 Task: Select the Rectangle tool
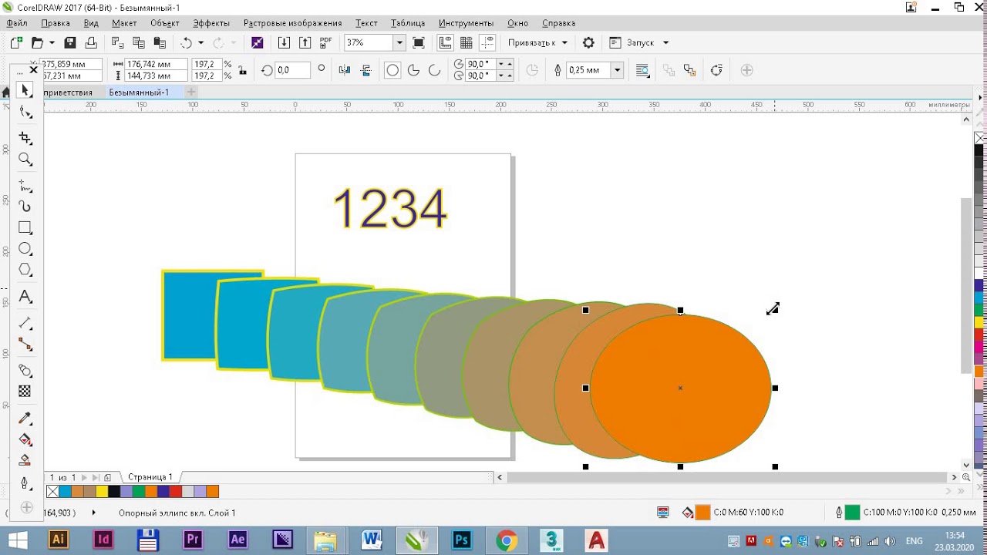(x=25, y=228)
